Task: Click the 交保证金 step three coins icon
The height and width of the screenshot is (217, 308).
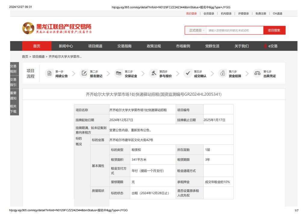Action: click(119, 74)
